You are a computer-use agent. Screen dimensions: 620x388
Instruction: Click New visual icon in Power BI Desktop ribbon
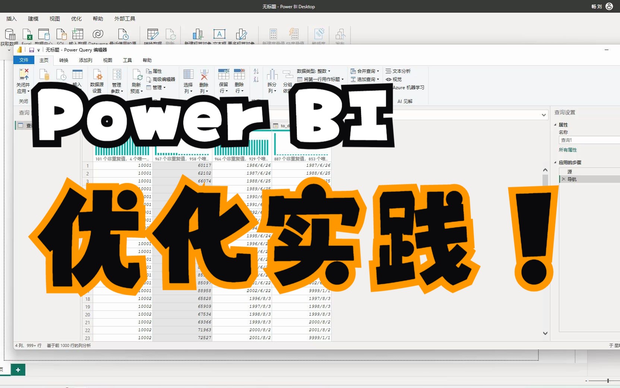(198, 34)
